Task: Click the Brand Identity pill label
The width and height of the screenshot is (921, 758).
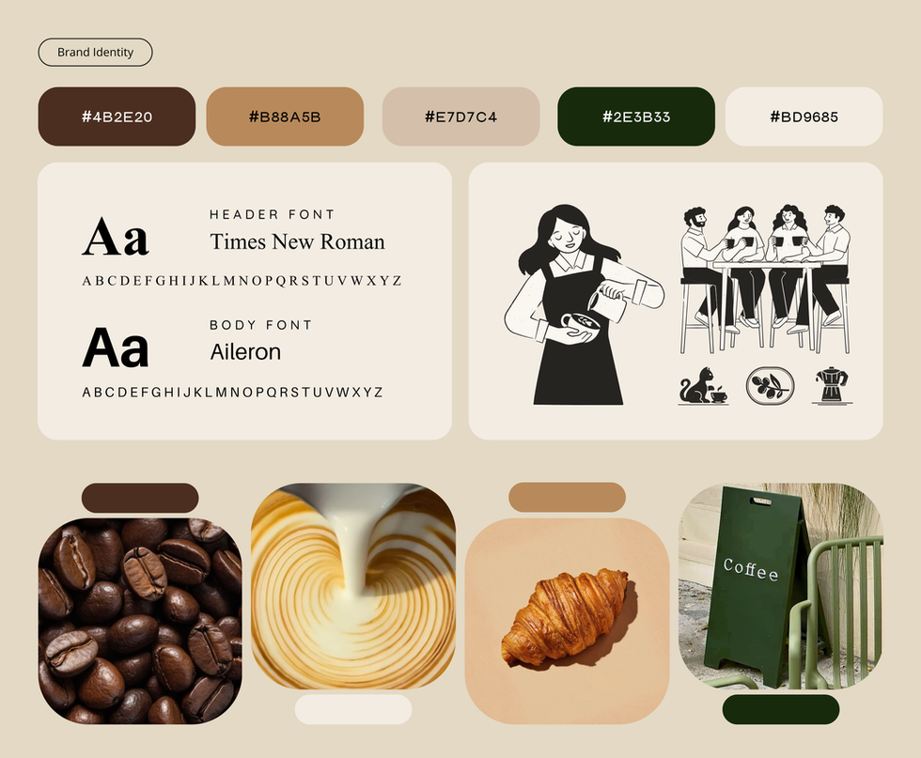Action: 95,53
